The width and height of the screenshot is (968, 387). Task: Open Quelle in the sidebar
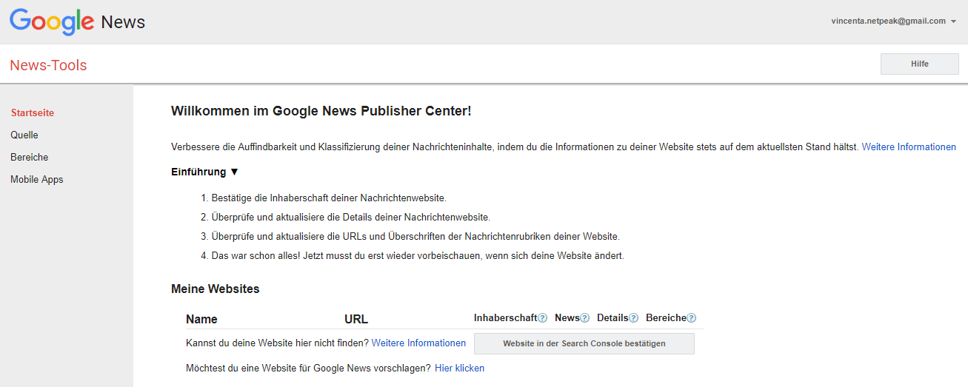click(x=24, y=135)
